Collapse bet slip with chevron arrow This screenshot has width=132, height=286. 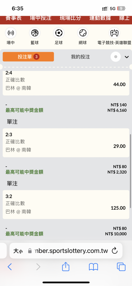click(127, 57)
